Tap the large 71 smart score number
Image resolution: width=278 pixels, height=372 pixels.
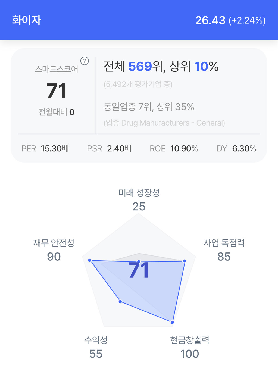point(57,91)
